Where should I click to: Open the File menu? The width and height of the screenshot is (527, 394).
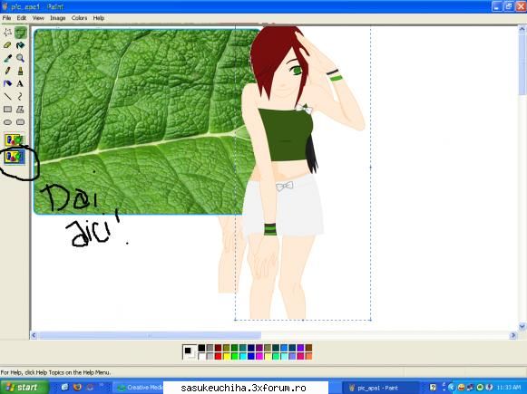[x=6, y=18]
